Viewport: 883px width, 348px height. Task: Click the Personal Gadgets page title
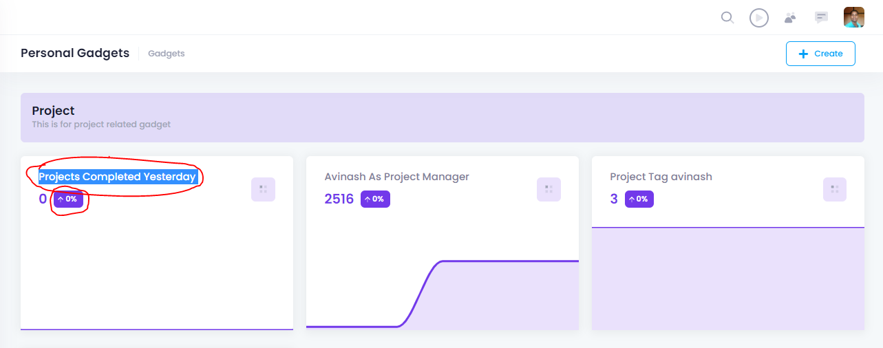(75, 53)
